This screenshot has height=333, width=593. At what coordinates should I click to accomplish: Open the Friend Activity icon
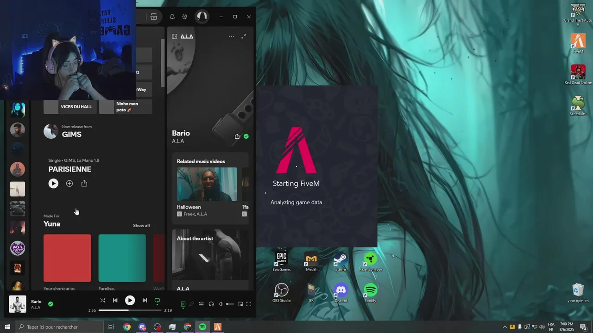pyautogui.click(x=185, y=17)
